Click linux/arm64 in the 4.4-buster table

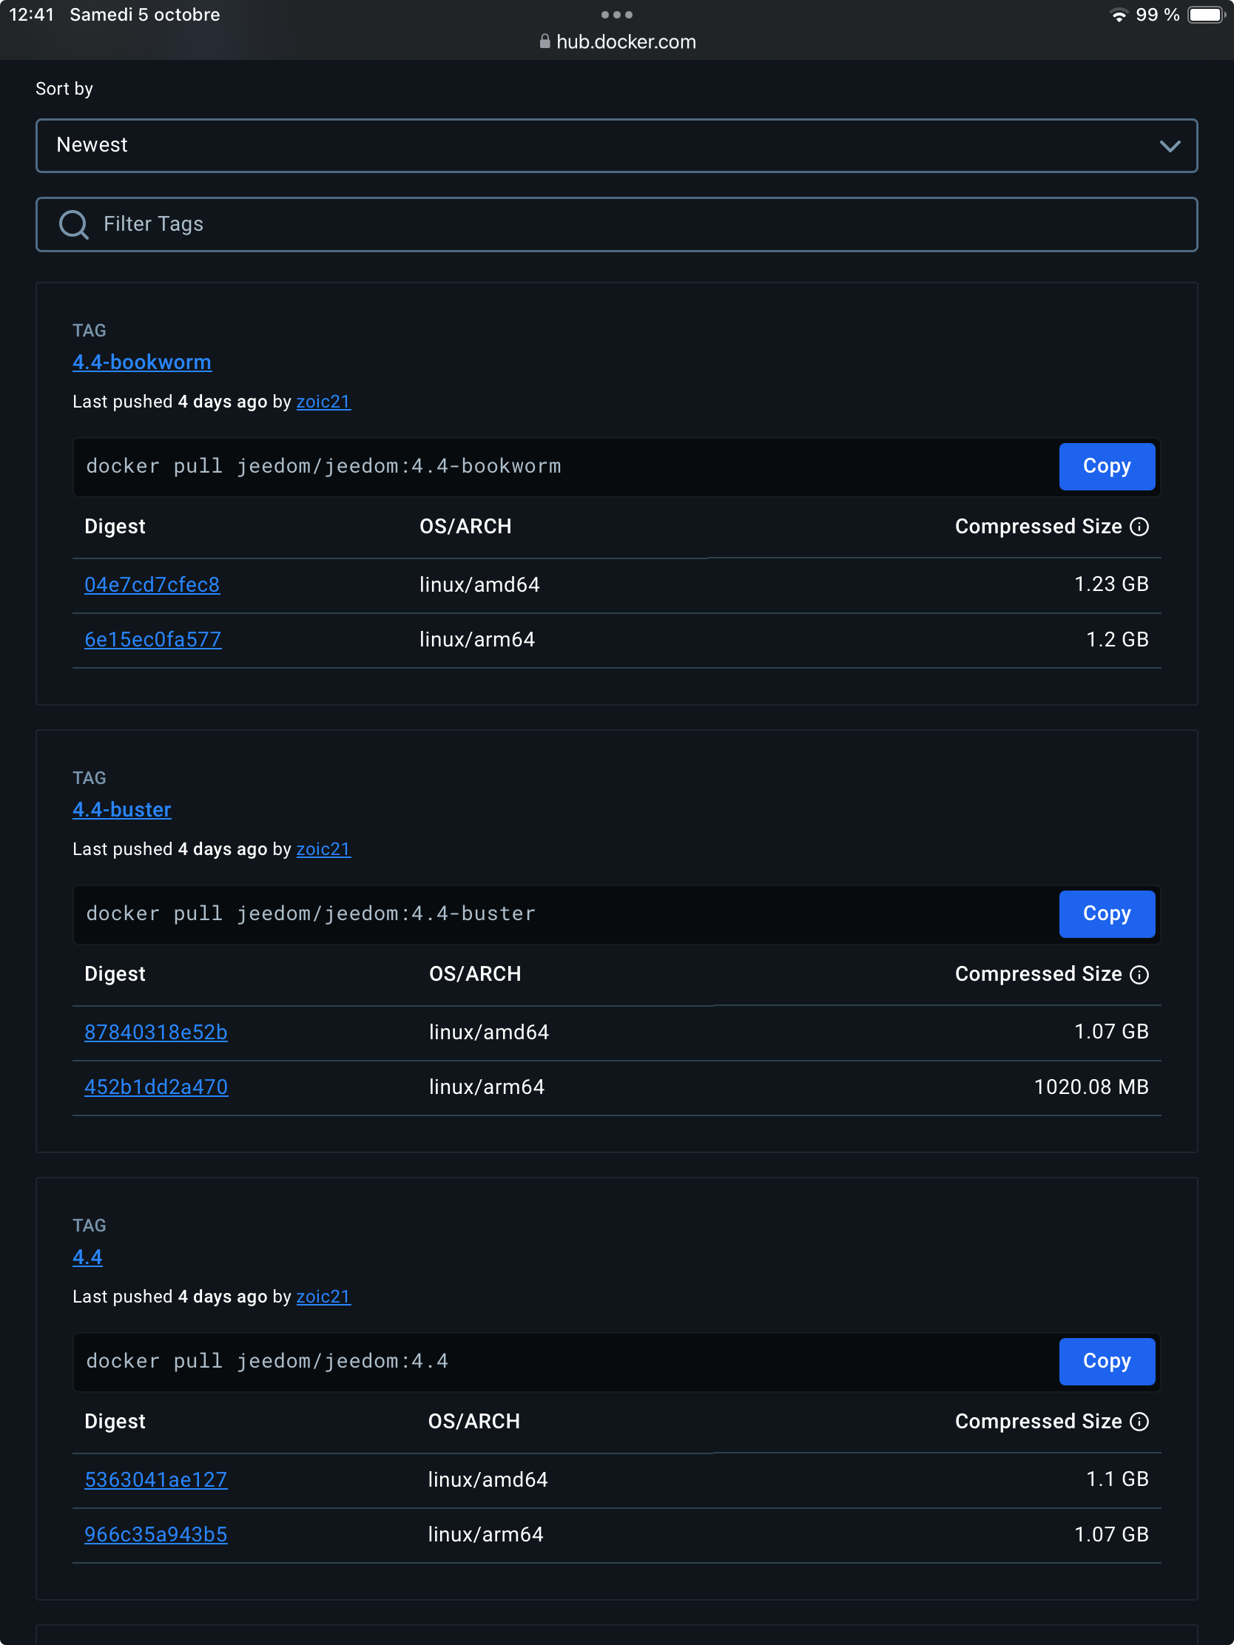click(x=487, y=1087)
